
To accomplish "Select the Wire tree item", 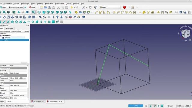I will (7, 40).
